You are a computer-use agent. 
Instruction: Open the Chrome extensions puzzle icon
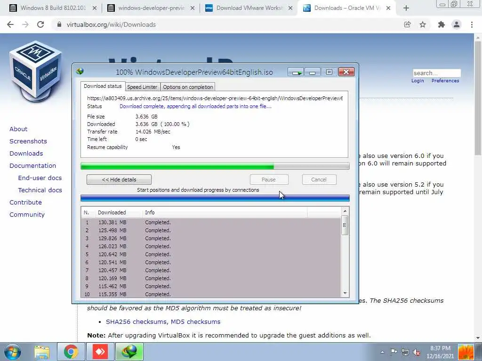(442, 24)
